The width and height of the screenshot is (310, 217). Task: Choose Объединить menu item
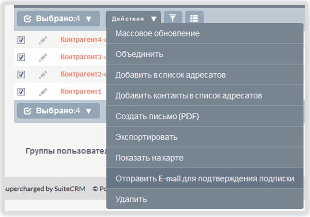click(x=139, y=54)
